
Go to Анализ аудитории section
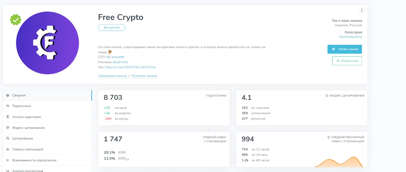pos(47,117)
